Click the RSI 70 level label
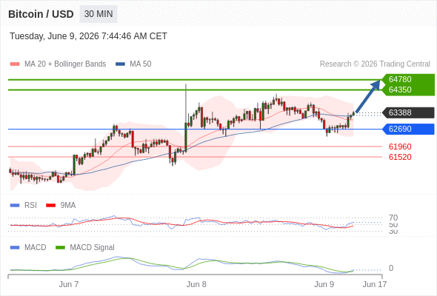Viewport: 437px width, 296px height. tap(393, 218)
